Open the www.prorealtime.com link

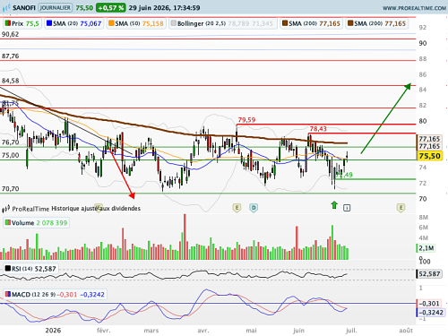click(x=414, y=8)
